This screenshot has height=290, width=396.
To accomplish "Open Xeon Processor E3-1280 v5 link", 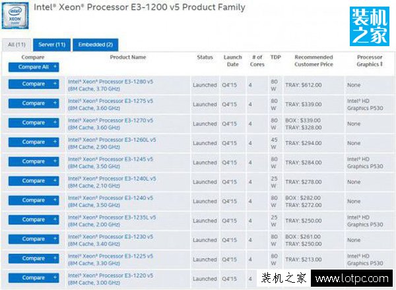I will (111, 85).
